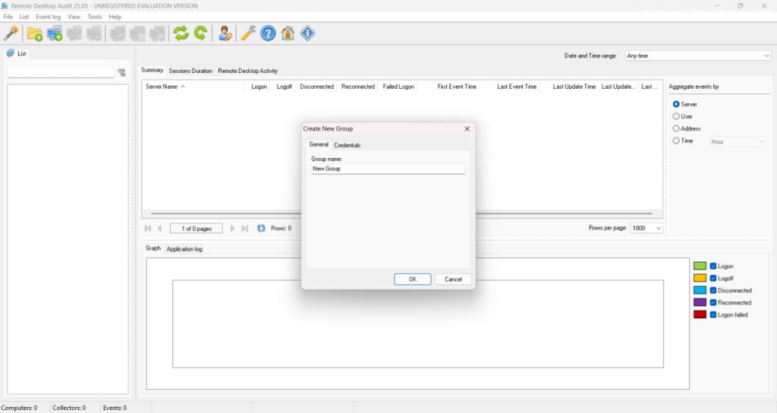
Task: Click the Group name input field
Action: (x=388, y=169)
